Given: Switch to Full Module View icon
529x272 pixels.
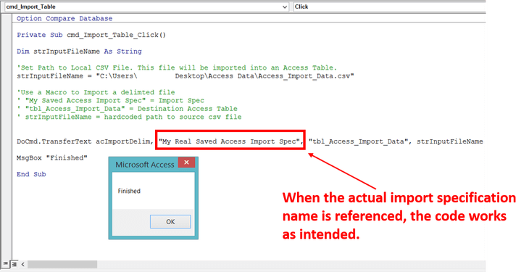Looking at the screenshot, I should (14, 264).
